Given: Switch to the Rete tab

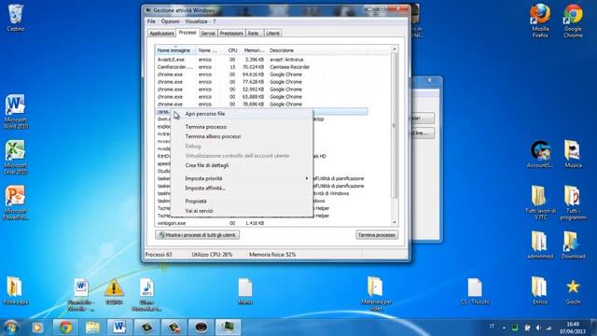Looking at the screenshot, I should point(253,34).
